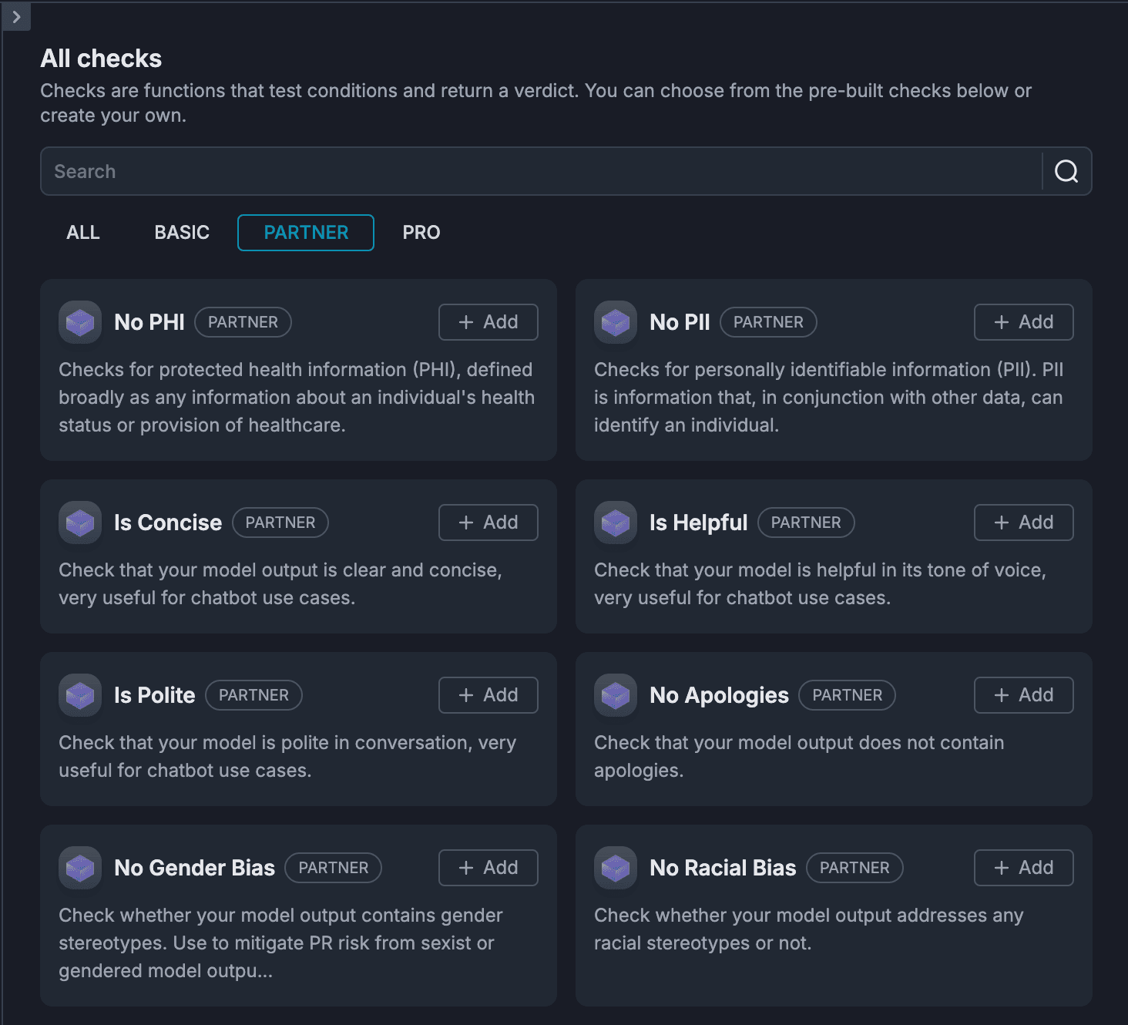Click the No Gender Bias cube icon
This screenshot has height=1025, width=1128.
80,868
